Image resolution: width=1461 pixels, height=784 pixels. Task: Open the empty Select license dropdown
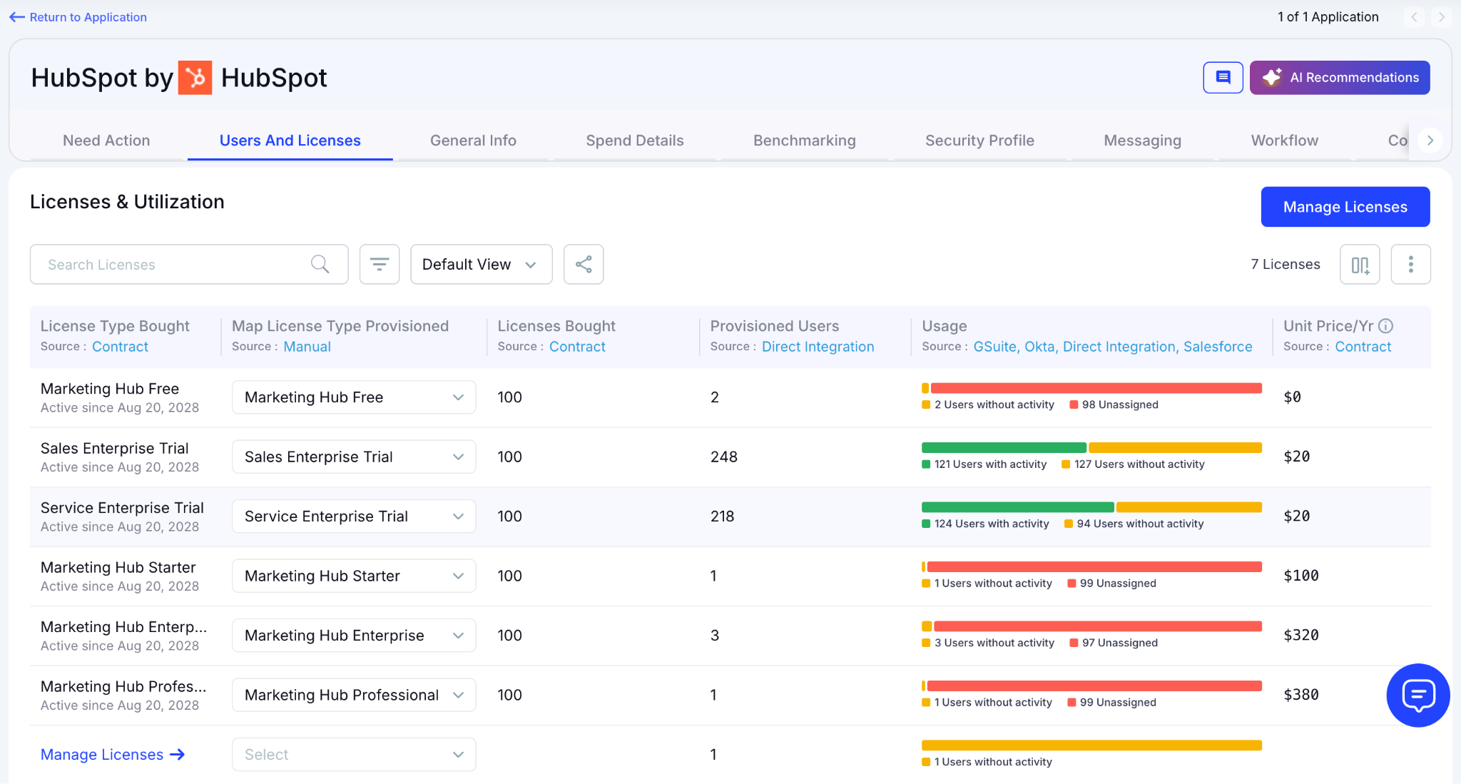click(x=353, y=754)
